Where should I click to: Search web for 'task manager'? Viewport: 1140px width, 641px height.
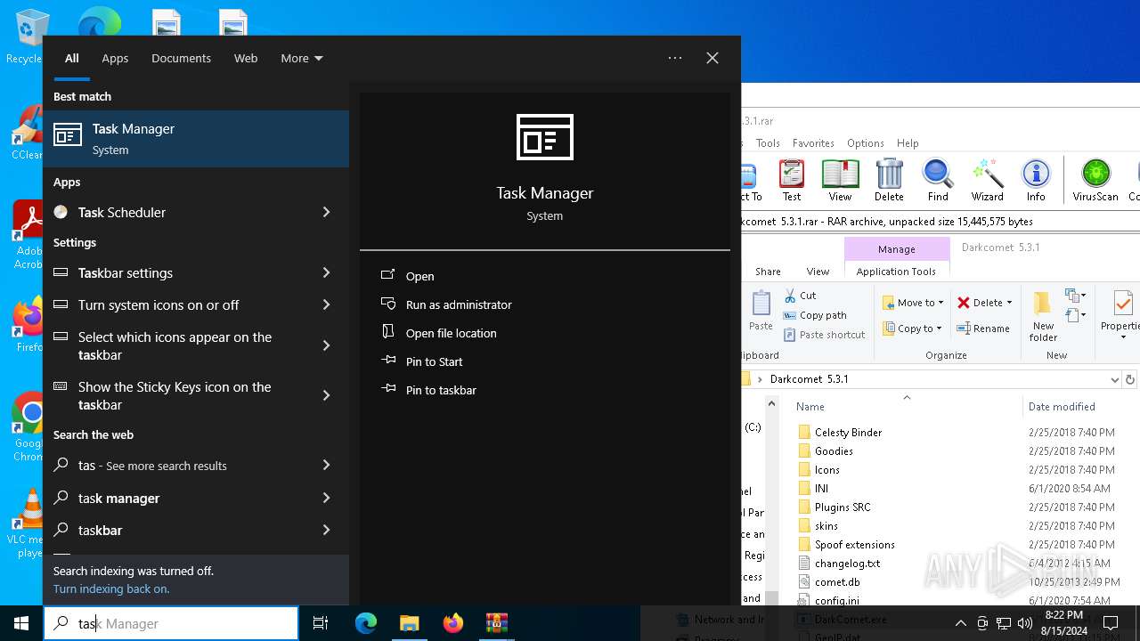point(175,498)
